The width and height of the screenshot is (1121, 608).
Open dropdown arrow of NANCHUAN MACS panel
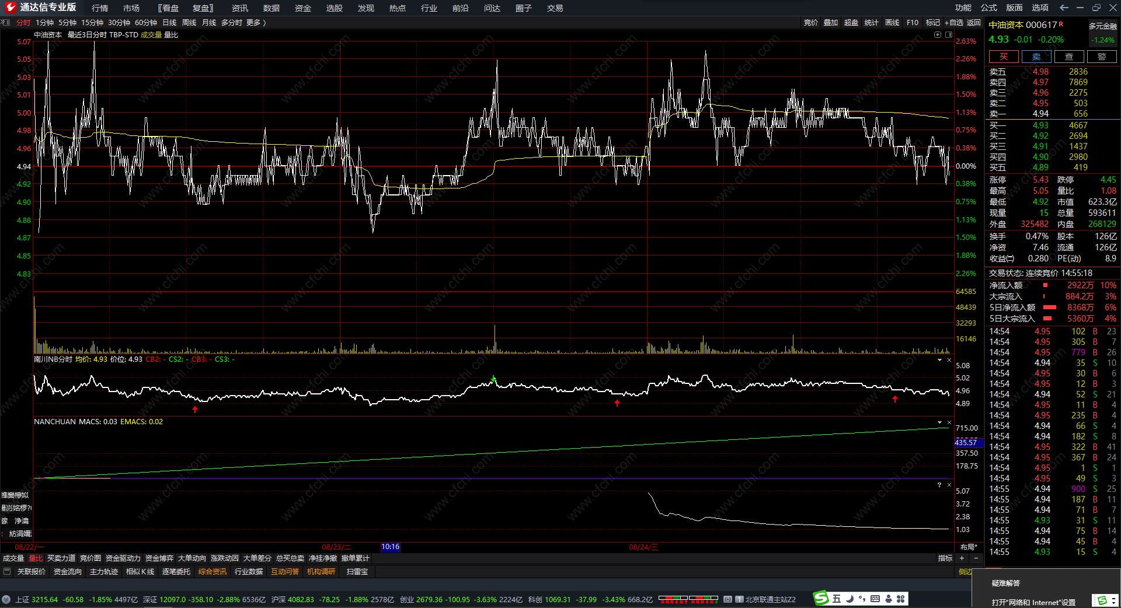pyautogui.click(x=939, y=422)
